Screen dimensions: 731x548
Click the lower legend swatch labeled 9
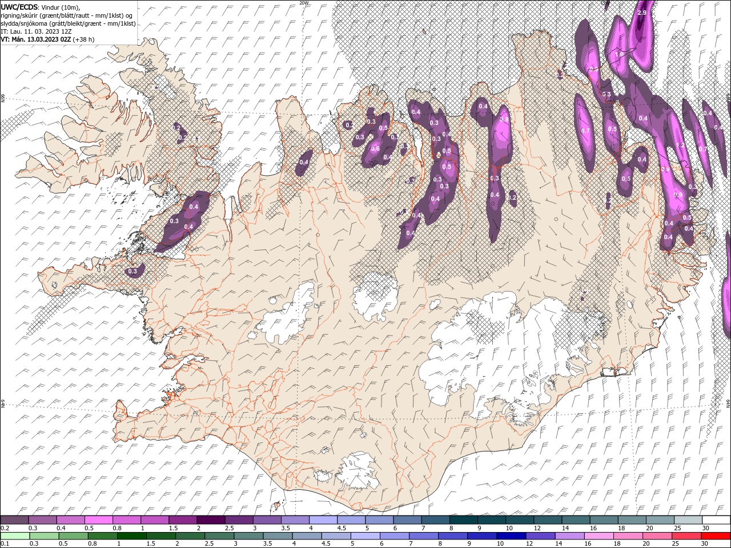click(482, 535)
